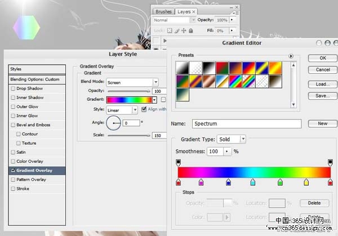This screenshot has width=338, height=236.
Task: Open the Presets flyout menu arrow
Action: pos(291,56)
